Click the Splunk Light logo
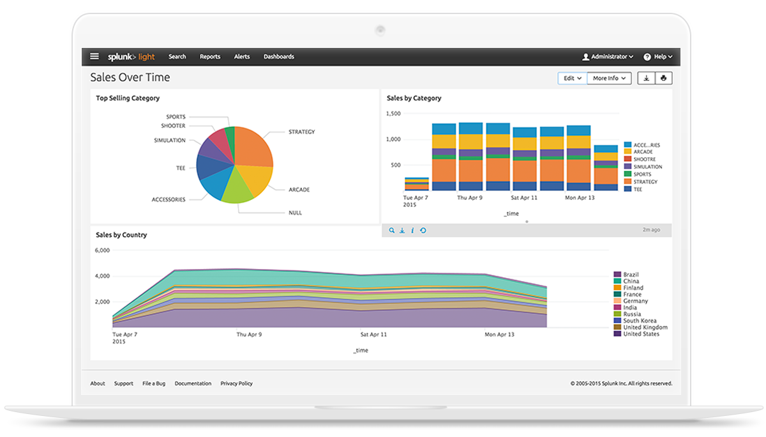The image size is (766, 437). [x=131, y=57]
